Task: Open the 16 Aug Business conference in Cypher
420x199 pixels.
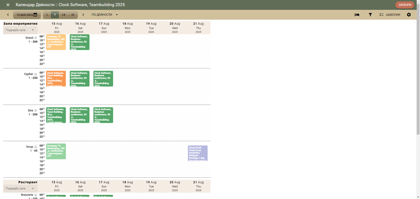Action: click(79, 79)
